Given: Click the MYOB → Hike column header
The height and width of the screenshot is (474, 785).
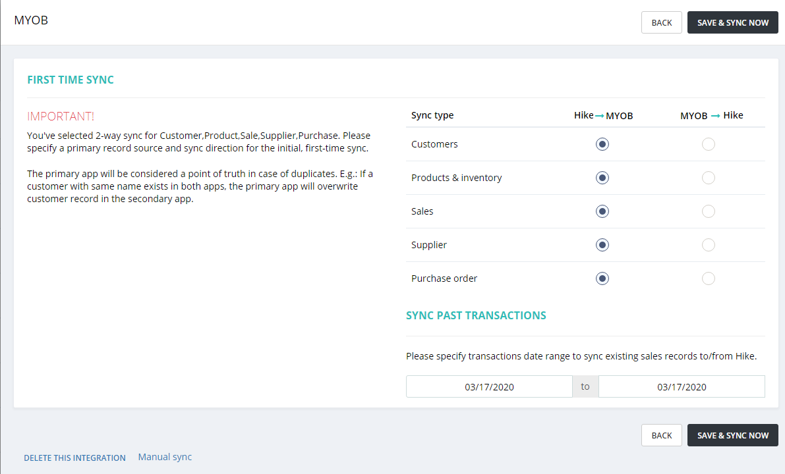Looking at the screenshot, I should click(x=711, y=115).
